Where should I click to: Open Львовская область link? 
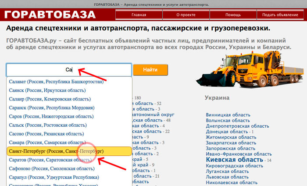pos(227,177)
